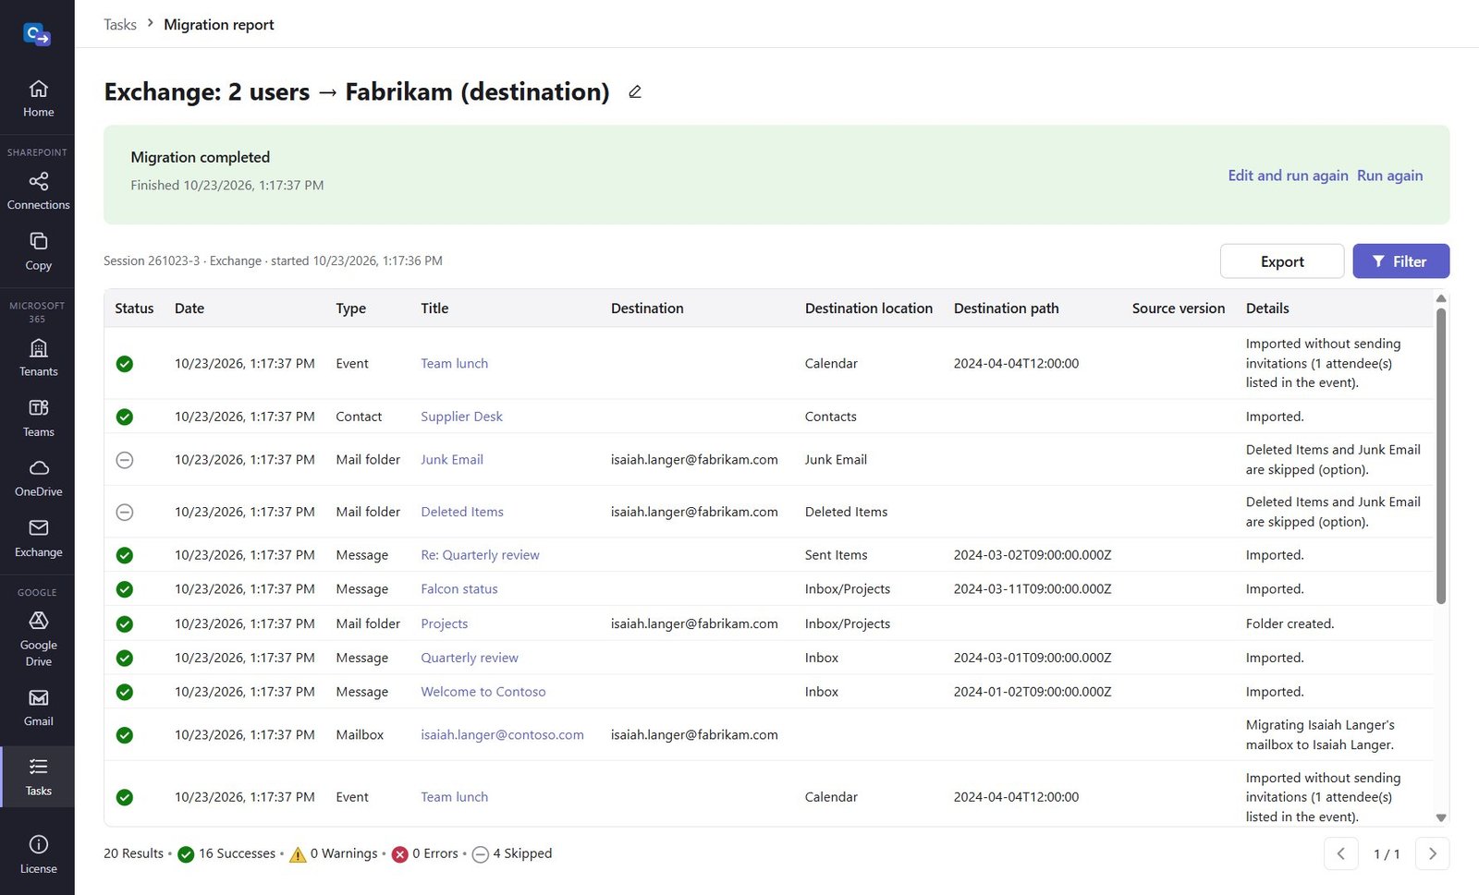The width and height of the screenshot is (1479, 895).
Task: Click the Migration completed status text
Action: 201,157
